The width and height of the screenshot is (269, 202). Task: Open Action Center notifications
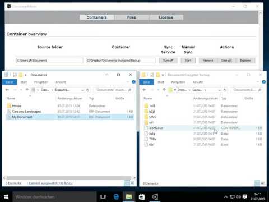tap(245, 197)
